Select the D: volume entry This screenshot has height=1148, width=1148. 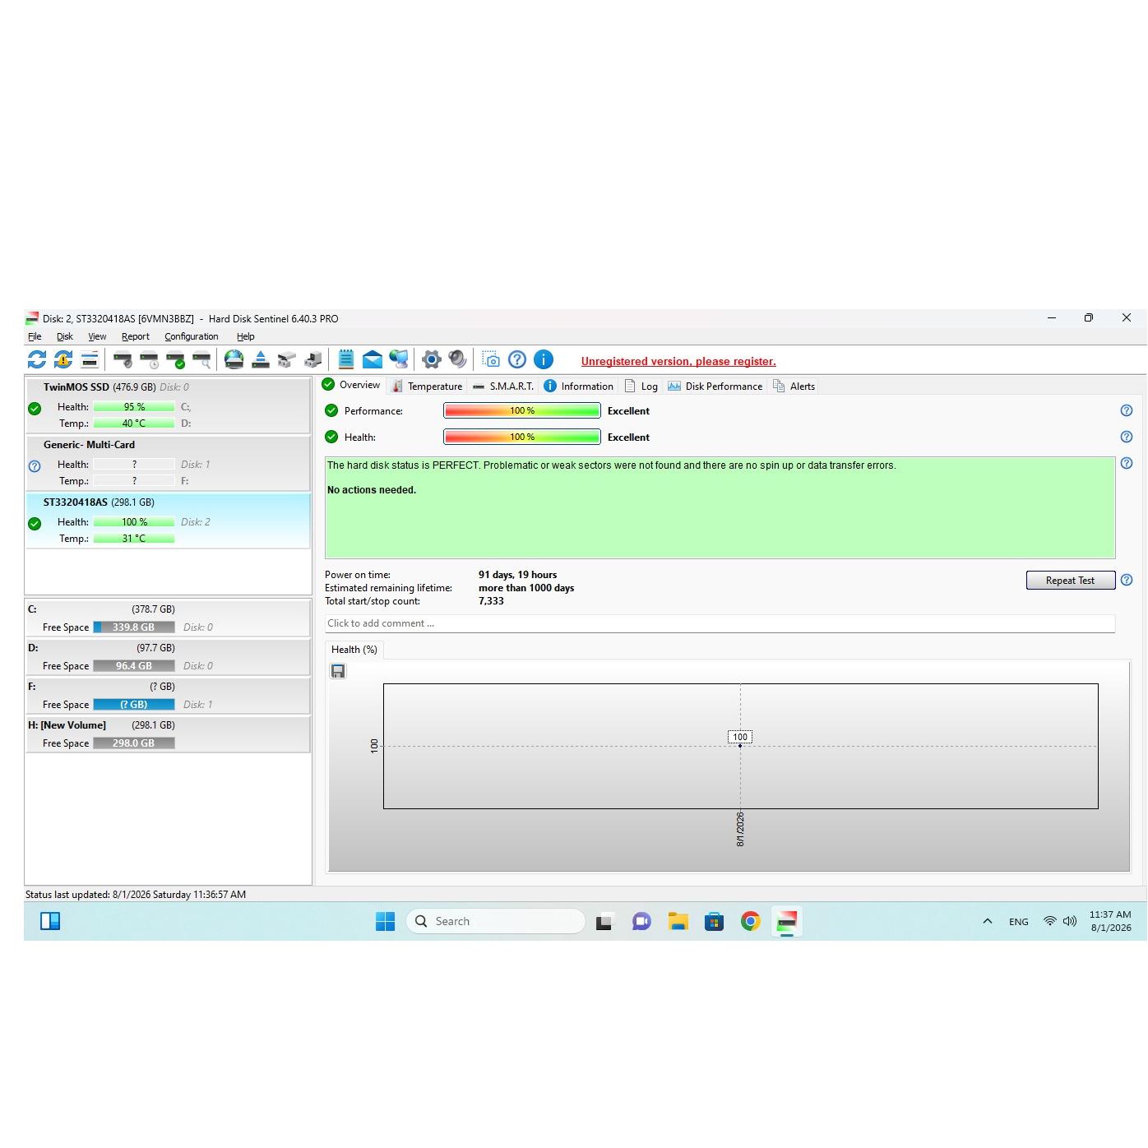[x=168, y=656]
